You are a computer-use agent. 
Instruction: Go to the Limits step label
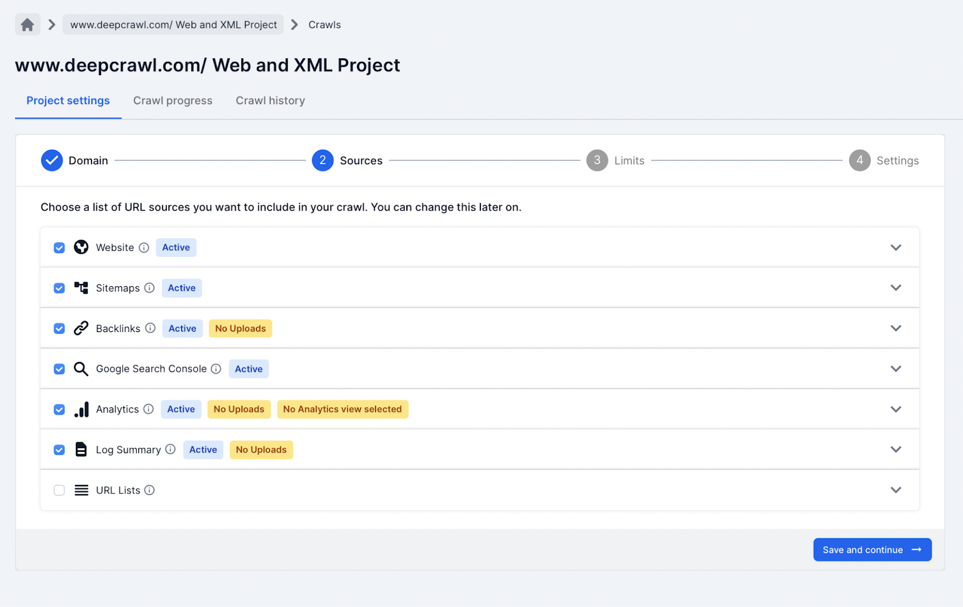pos(629,161)
